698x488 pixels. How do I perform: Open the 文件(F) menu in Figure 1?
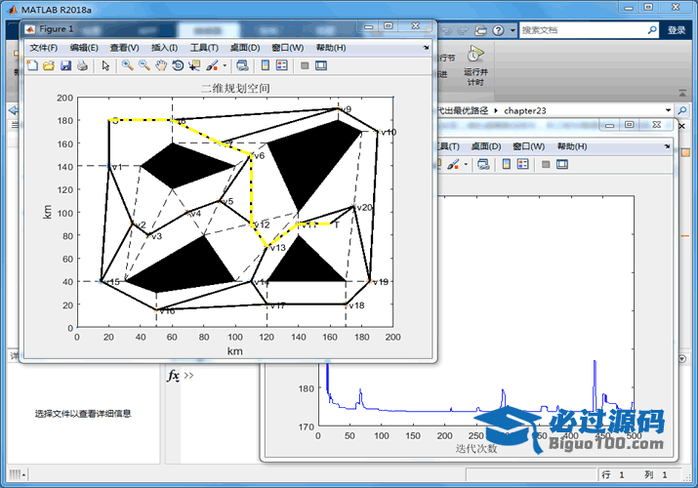[x=44, y=47]
